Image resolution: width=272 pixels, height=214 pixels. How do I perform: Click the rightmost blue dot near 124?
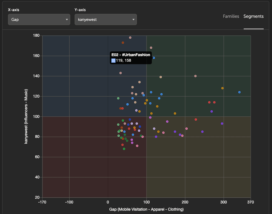tap(239, 92)
